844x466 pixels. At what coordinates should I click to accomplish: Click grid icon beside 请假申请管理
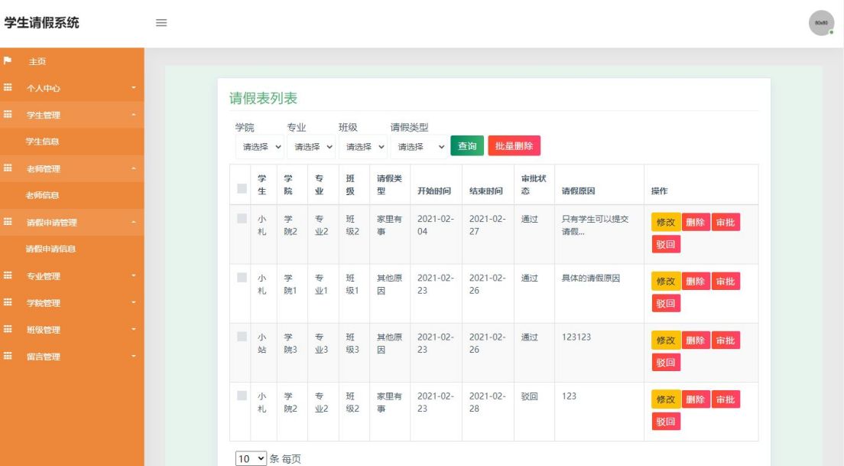click(8, 221)
